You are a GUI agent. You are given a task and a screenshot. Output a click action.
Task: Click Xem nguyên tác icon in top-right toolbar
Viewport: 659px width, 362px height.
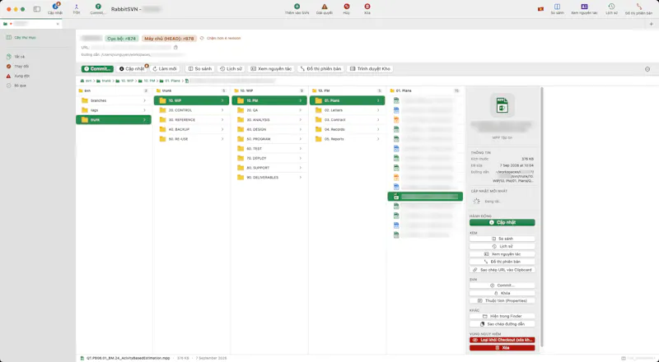[x=584, y=7]
